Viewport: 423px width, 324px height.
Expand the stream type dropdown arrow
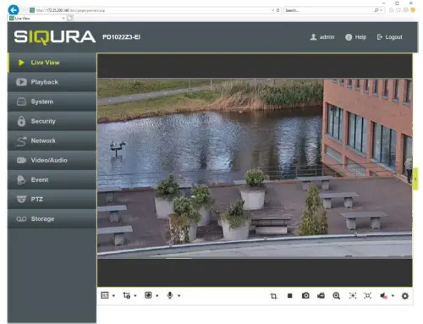[x=135, y=296]
